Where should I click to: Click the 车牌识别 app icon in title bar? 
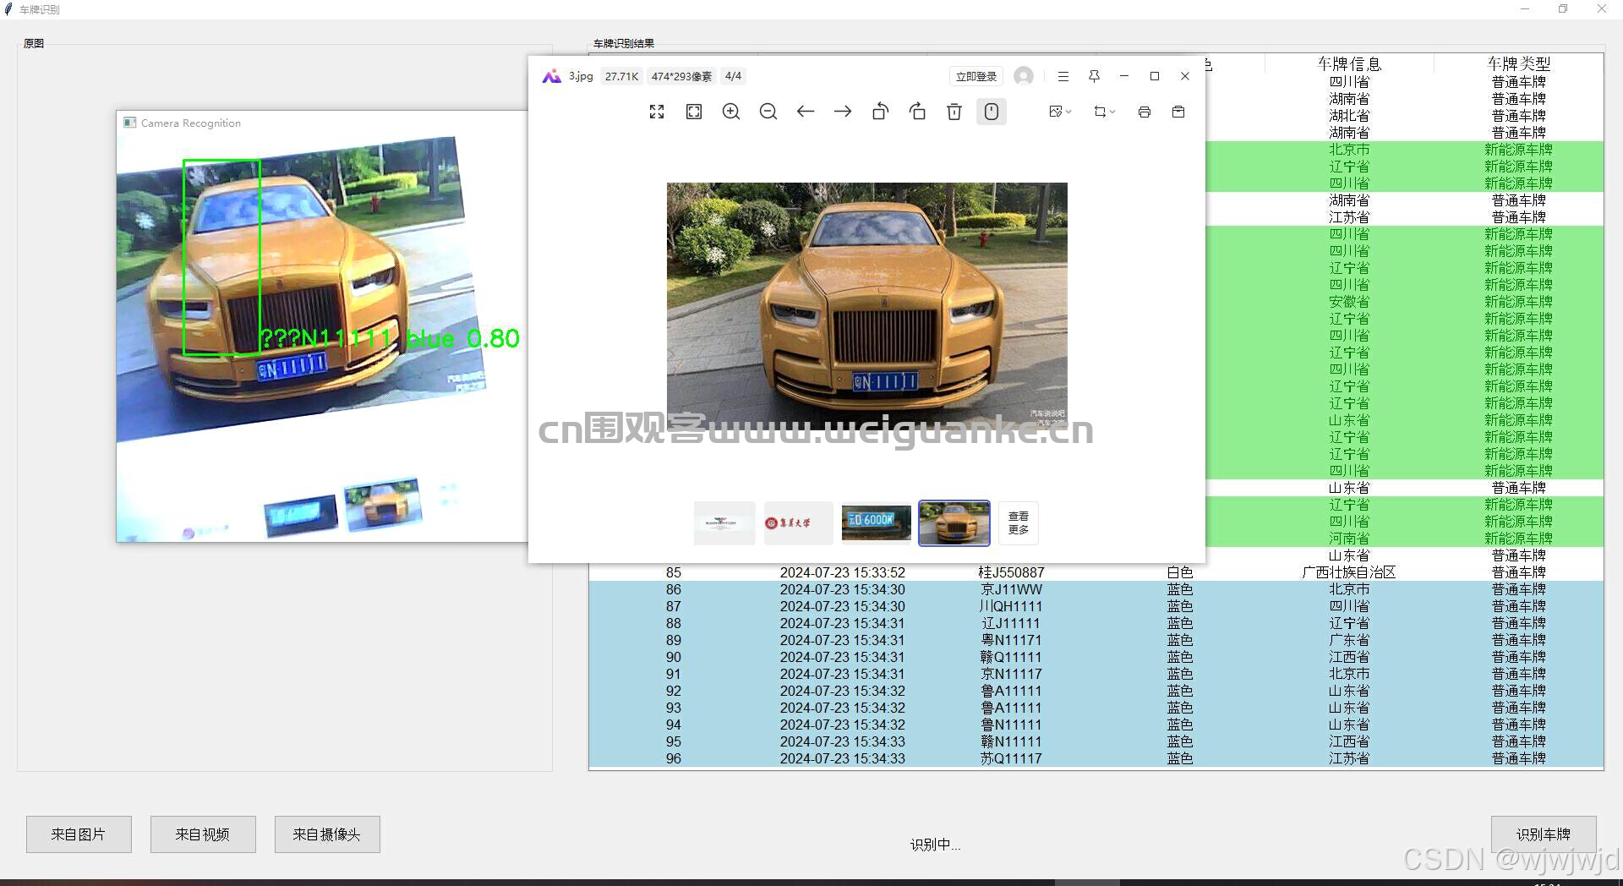(x=8, y=9)
